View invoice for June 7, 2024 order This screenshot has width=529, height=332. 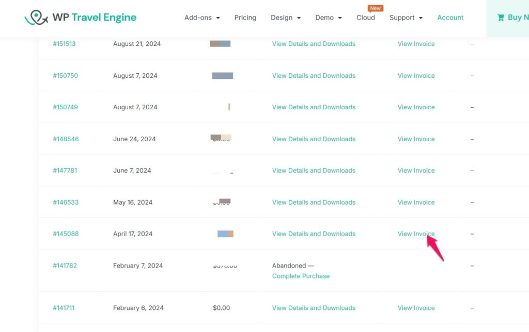[x=416, y=171]
